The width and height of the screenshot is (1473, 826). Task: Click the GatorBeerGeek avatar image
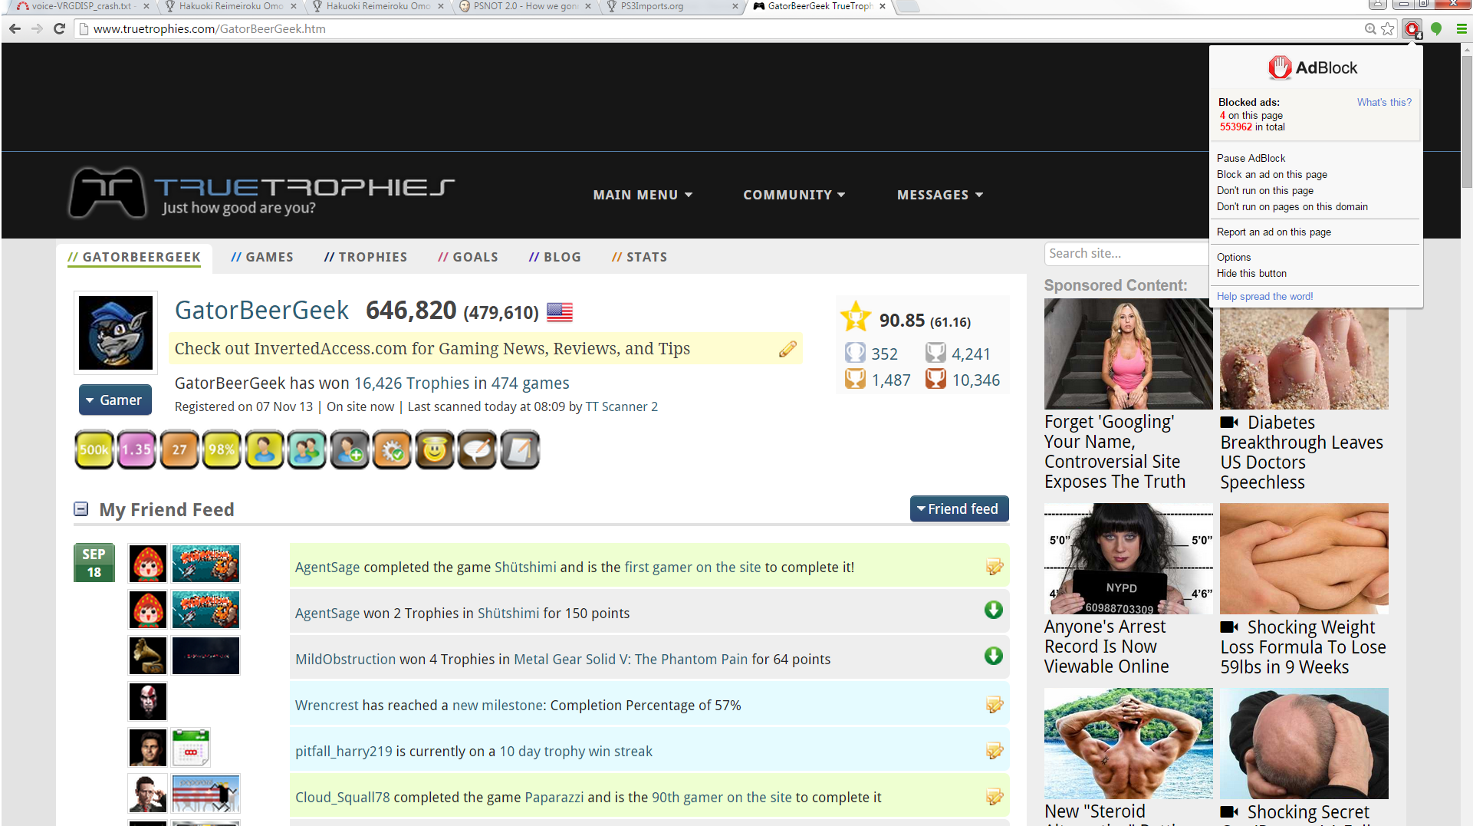(116, 333)
